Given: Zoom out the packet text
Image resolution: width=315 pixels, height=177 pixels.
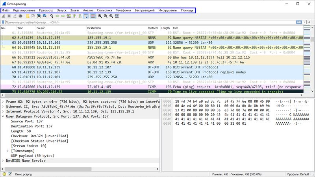Looking at the screenshot, I should 106,16.
